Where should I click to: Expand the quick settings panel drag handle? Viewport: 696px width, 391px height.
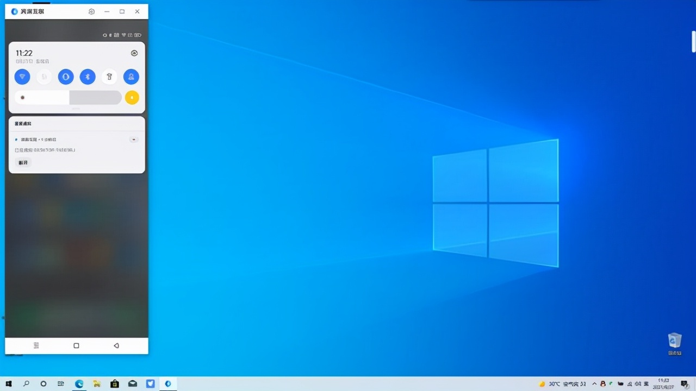[76, 109]
